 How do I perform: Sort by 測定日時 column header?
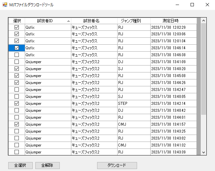[x=173, y=21]
